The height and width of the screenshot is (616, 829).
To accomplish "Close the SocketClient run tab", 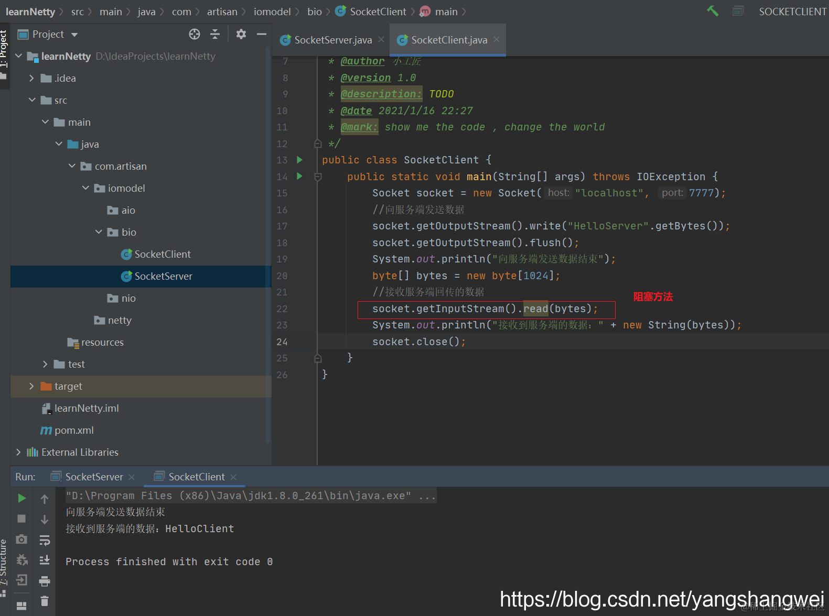I will pyautogui.click(x=233, y=477).
